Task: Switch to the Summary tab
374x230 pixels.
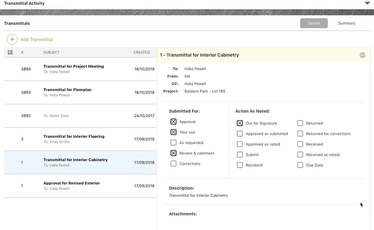Action: 346,23
